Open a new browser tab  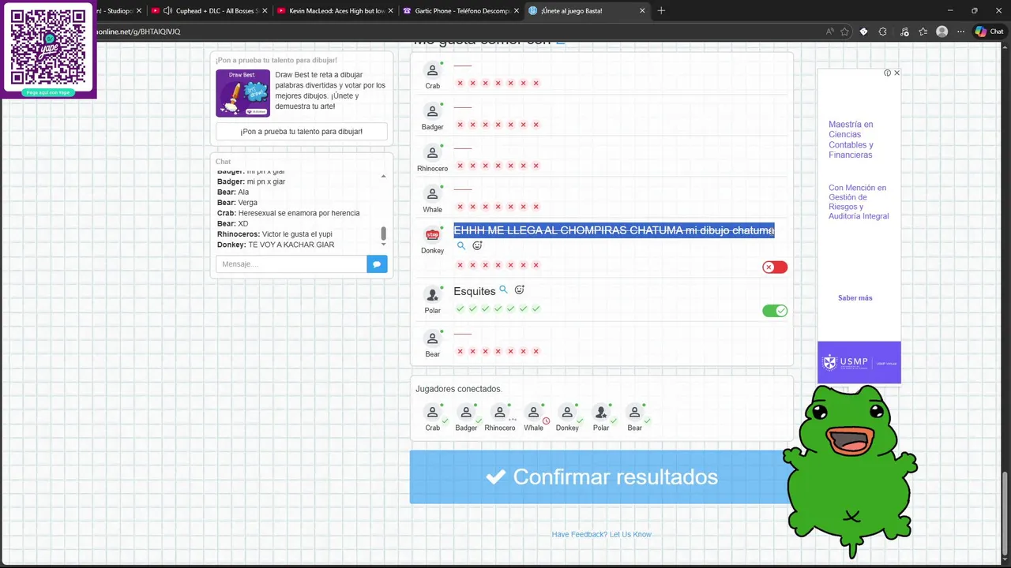point(661,11)
